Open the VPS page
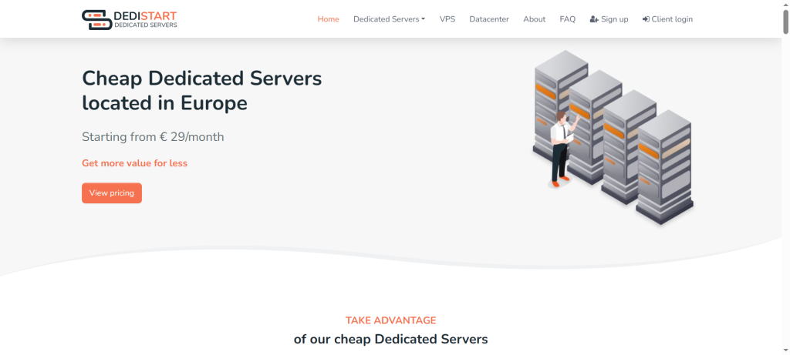 [x=447, y=19]
